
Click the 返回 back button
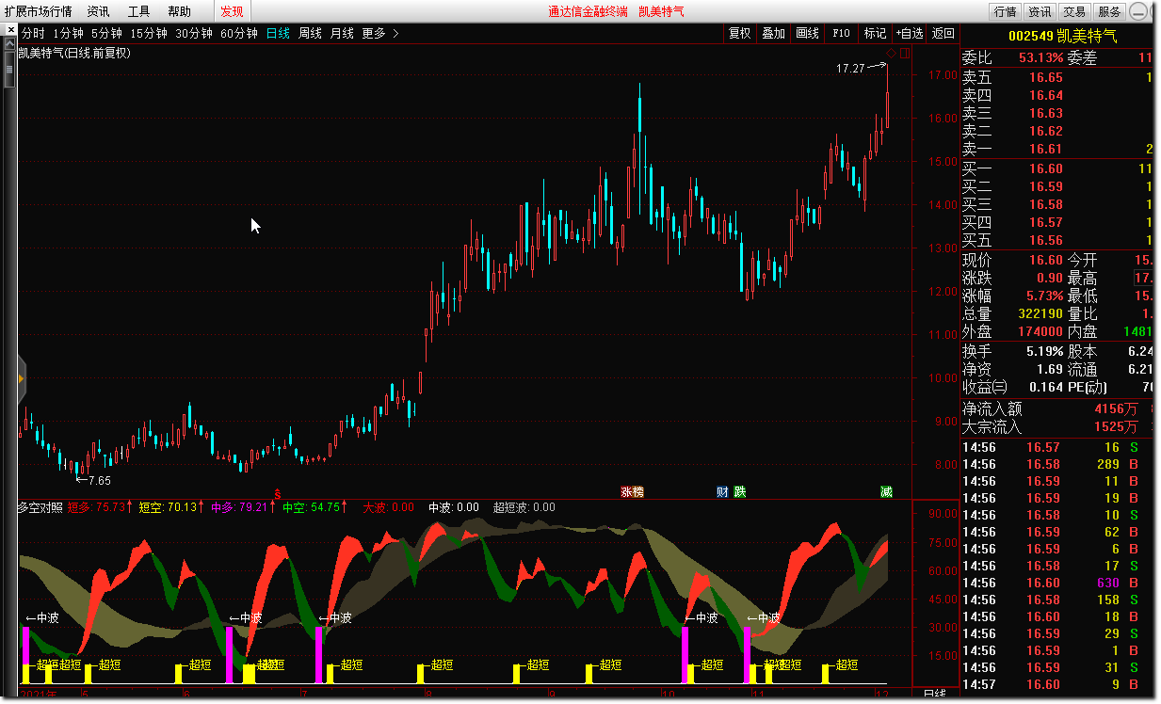[x=943, y=33]
